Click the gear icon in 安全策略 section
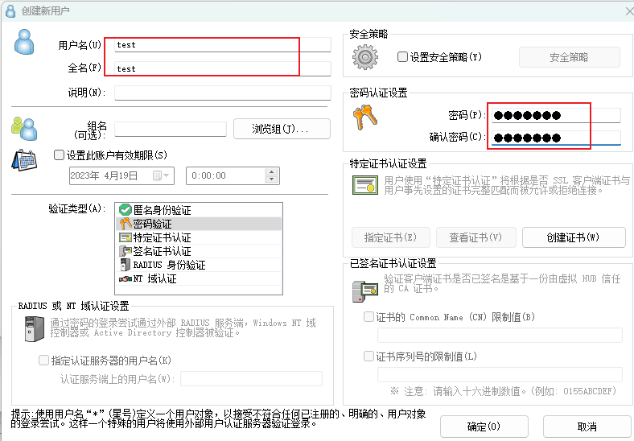Screen dimensions: 634x441 (366, 57)
